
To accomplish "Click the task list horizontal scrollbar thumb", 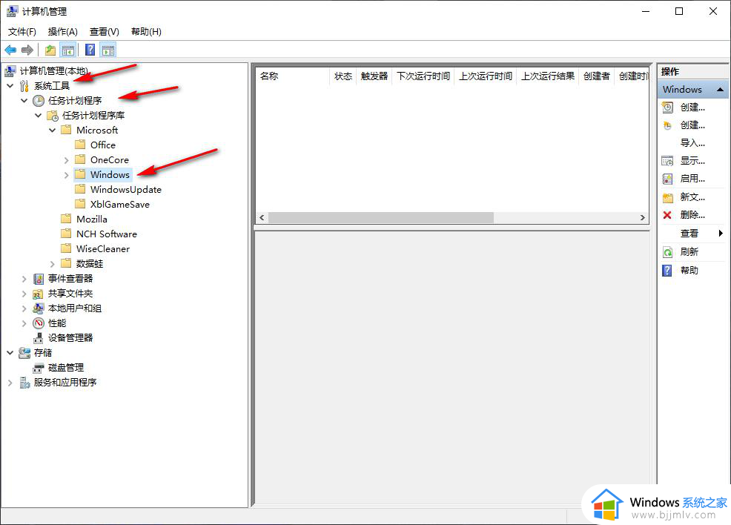I will coord(381,218).
